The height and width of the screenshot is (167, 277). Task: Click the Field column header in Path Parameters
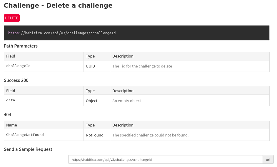(11, 56)
